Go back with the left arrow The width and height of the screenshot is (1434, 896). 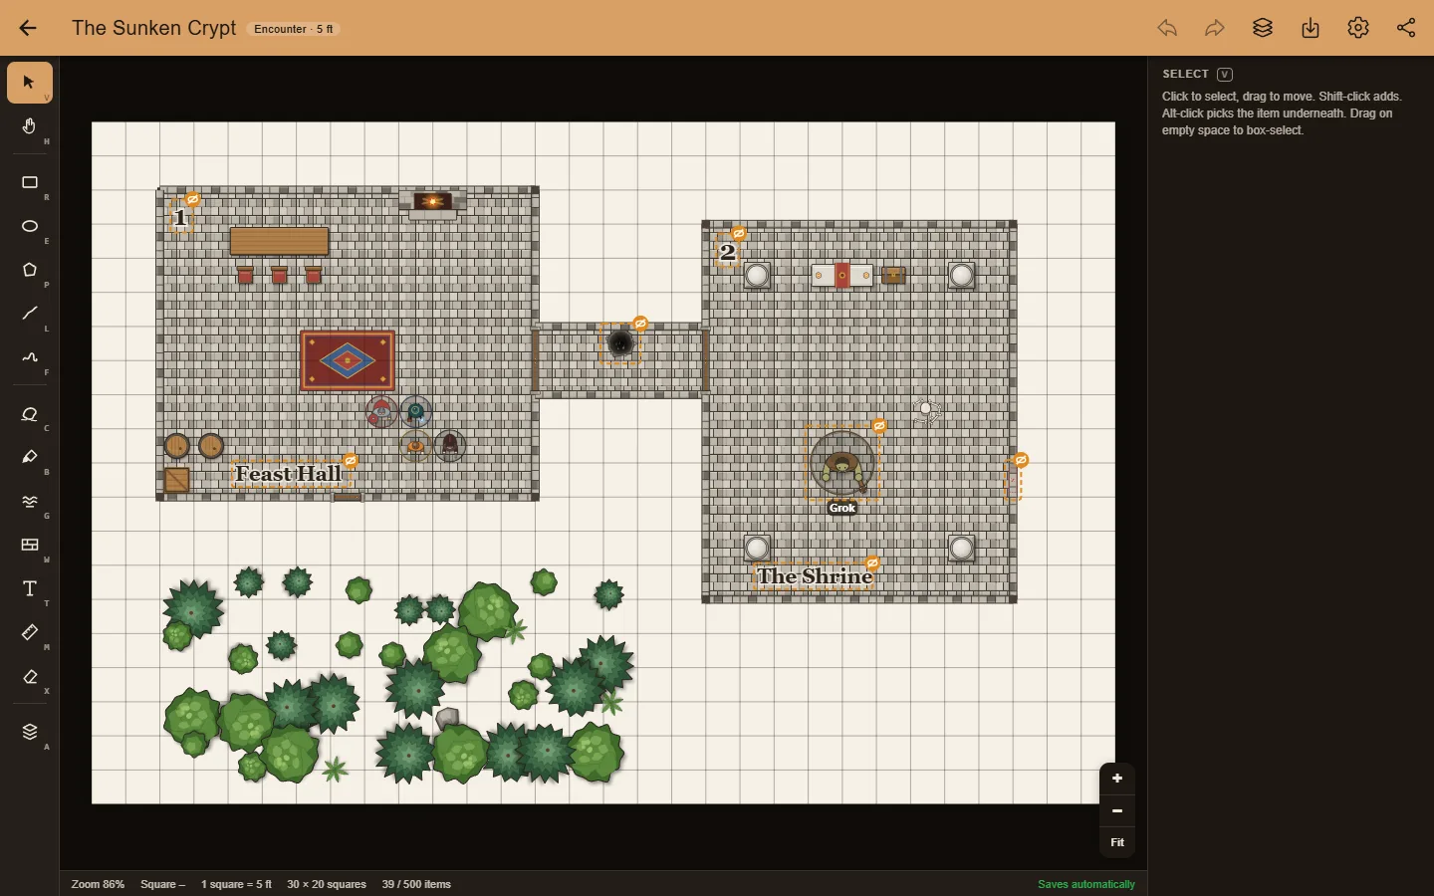click(x=28, y=28)
